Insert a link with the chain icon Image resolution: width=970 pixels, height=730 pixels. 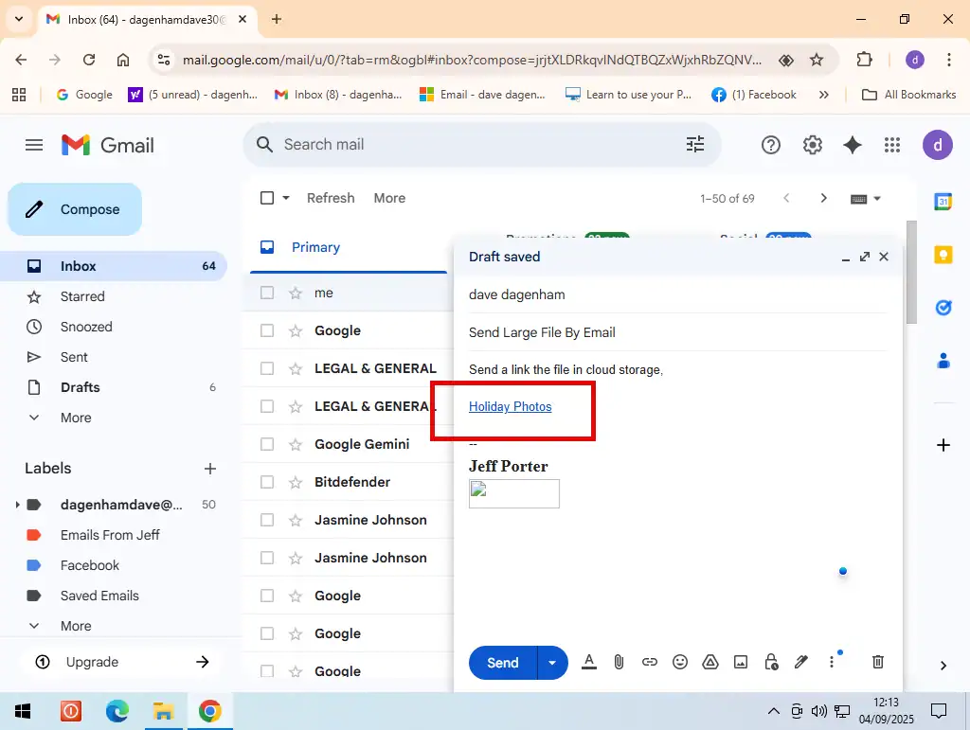(649, 663)
